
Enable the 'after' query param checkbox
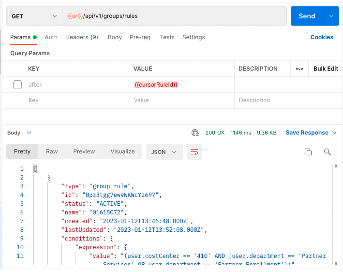[x=17, y=85]
